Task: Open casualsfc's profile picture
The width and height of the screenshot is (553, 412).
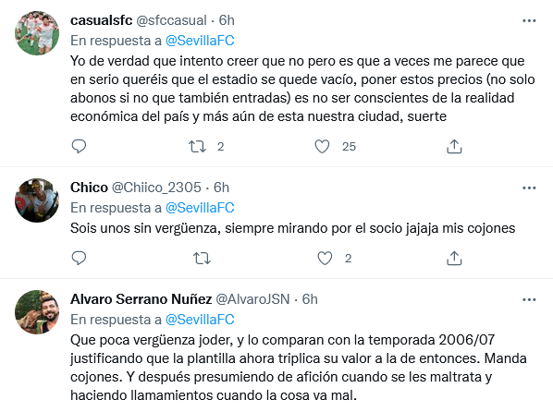Action: pos(37,33)
